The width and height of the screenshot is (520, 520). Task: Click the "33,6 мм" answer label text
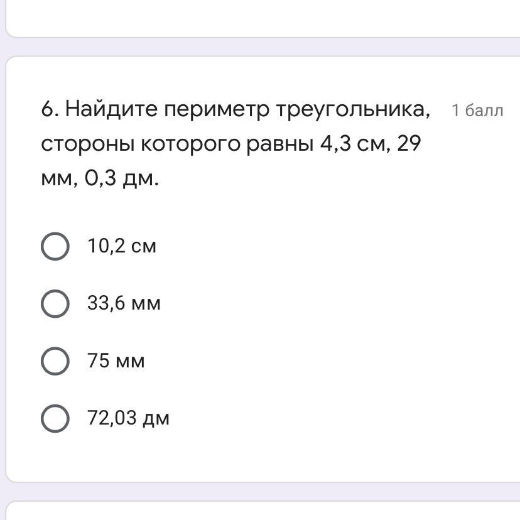(124, 303)
